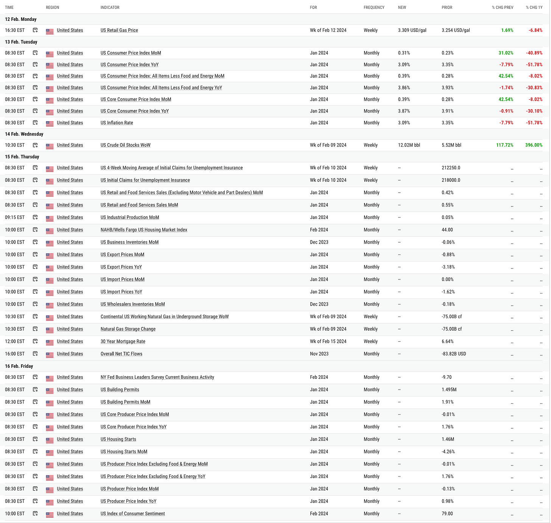The height and width of the screenshot is (523, 551).
Task: Click calendar icon in US Wholesalers Inventories MoM row
Action: [x=35, y=304]
